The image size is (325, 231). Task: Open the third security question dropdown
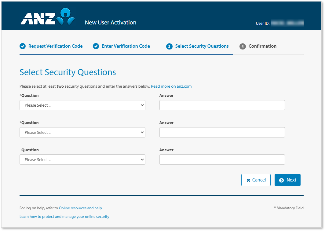click(82, 159)
